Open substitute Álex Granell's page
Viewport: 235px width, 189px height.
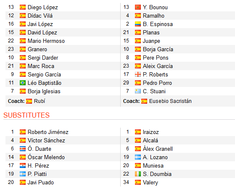[x=158, y=149]
